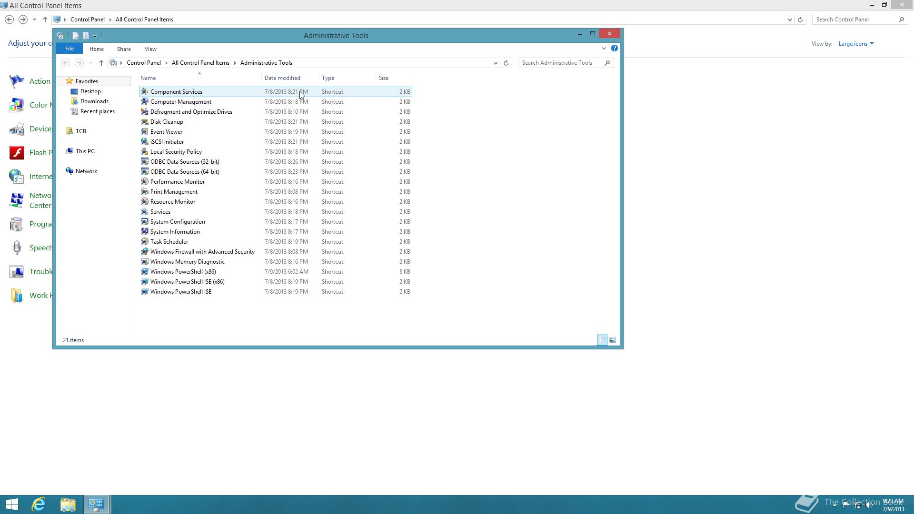Click Flash Player icon in Control Panel
This screenshot has height=514, width=914.
point(17,153)
